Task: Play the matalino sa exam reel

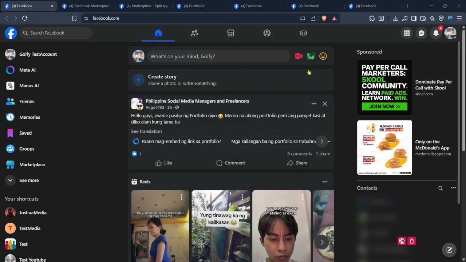Action: 281,226
